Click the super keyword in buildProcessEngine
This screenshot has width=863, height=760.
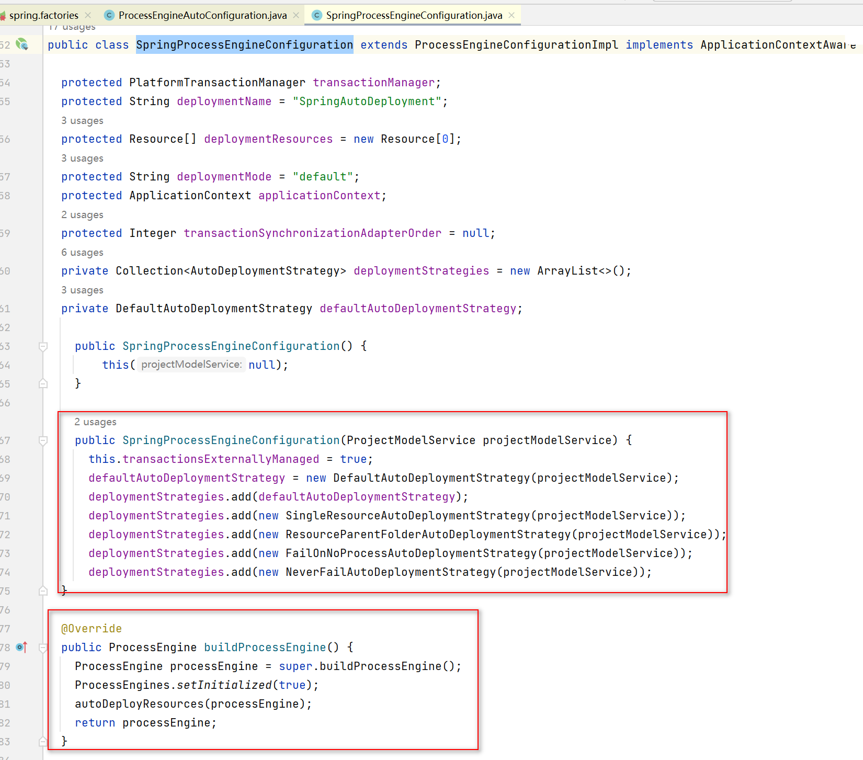(x=296, y=666)
